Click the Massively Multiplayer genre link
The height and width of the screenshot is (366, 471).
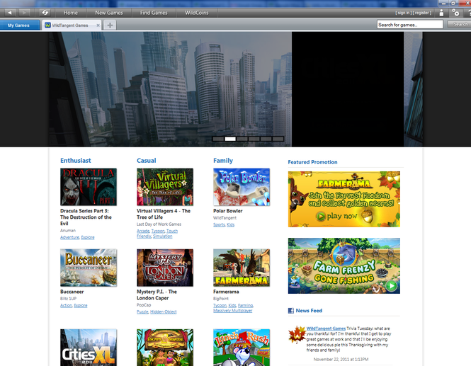click(233, 311)
